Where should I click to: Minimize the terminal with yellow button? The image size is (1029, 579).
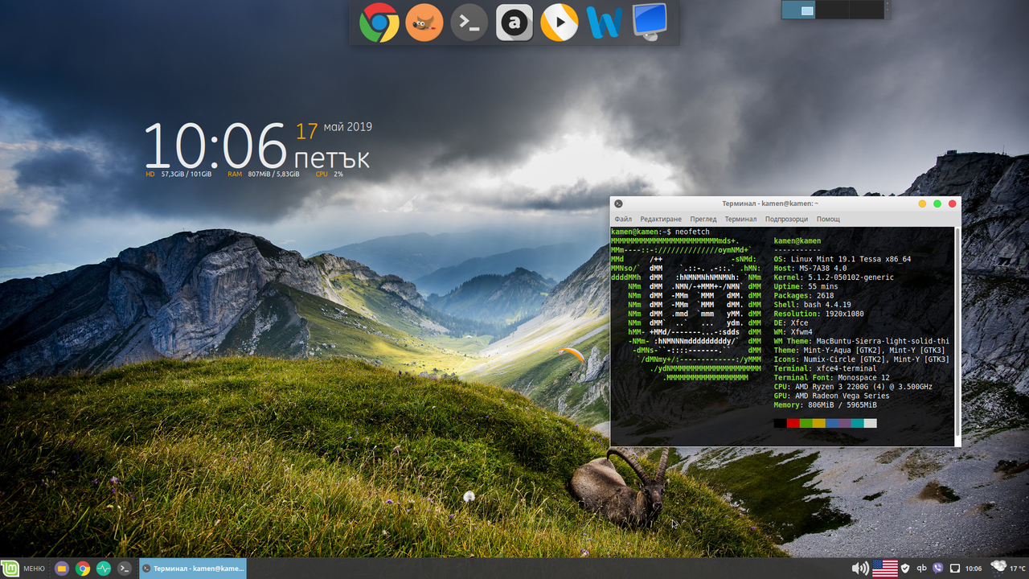(x=922, y=203)
